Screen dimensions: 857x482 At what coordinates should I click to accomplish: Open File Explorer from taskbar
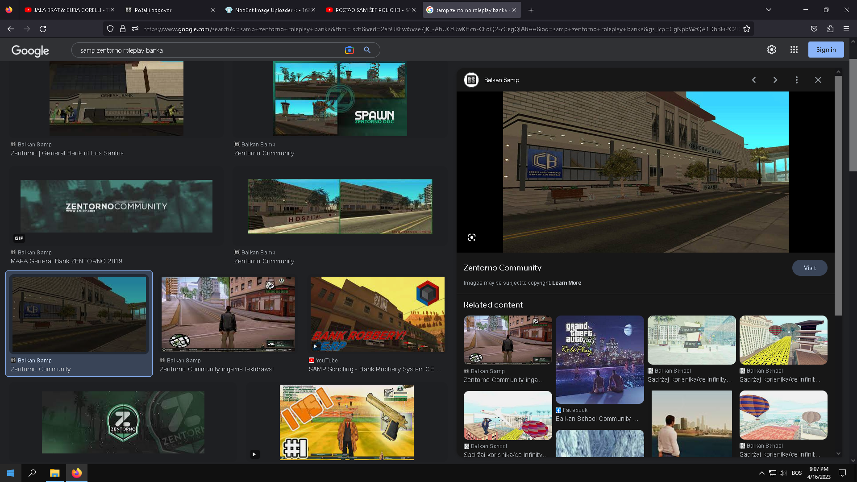pyautogui.click(x=54, y=473)
